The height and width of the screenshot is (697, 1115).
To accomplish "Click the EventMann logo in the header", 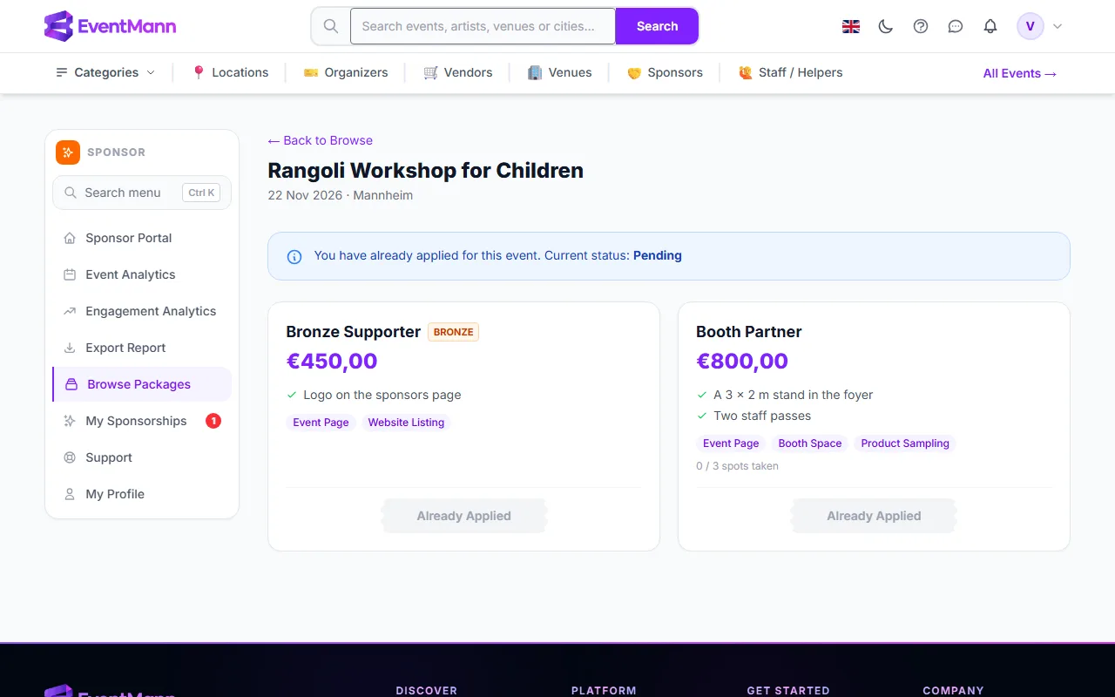I will pyautogui.click(x=110, y=26).
